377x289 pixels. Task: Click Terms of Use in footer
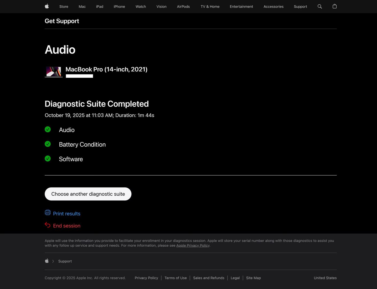tap(176, 278)
